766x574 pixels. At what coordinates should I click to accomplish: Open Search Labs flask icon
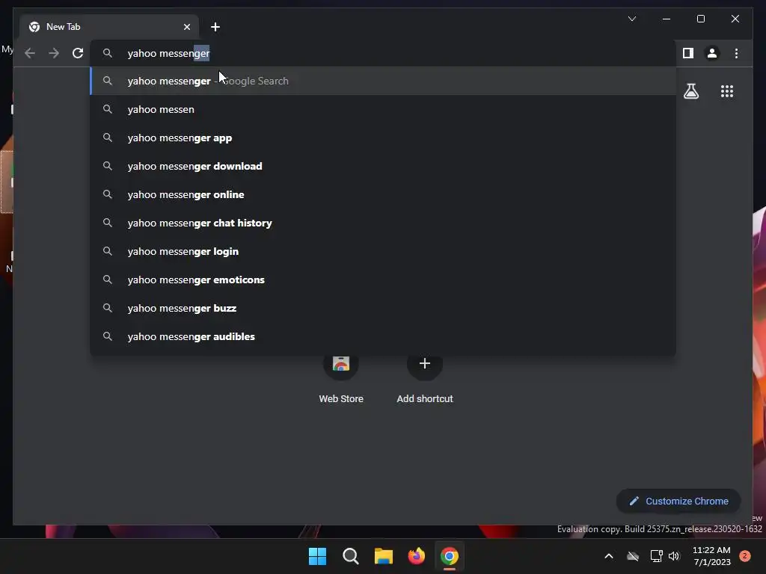tap(690, 91)
